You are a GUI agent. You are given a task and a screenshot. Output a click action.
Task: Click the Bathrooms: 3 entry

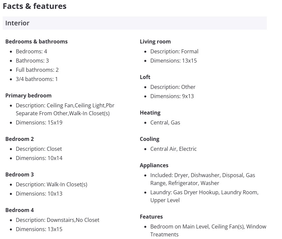(32, 61)
